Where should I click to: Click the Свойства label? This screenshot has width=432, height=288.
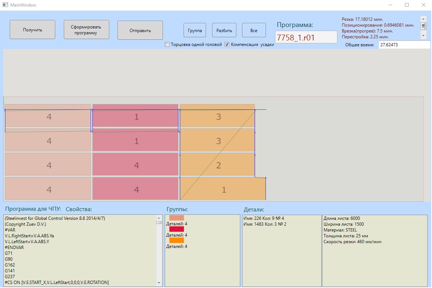point(79,209)
